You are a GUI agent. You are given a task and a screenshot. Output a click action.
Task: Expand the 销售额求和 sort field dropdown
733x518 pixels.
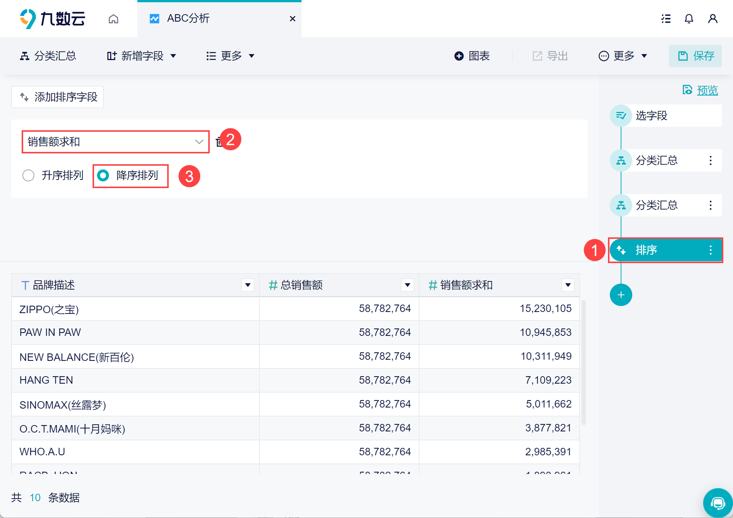(199, 142)
